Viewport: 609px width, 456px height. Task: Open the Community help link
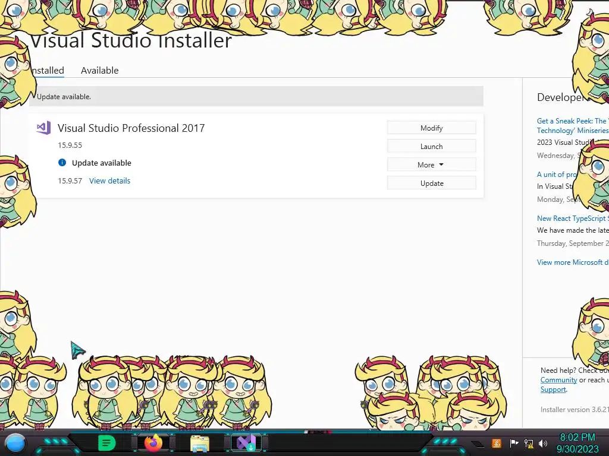point(558,380)
